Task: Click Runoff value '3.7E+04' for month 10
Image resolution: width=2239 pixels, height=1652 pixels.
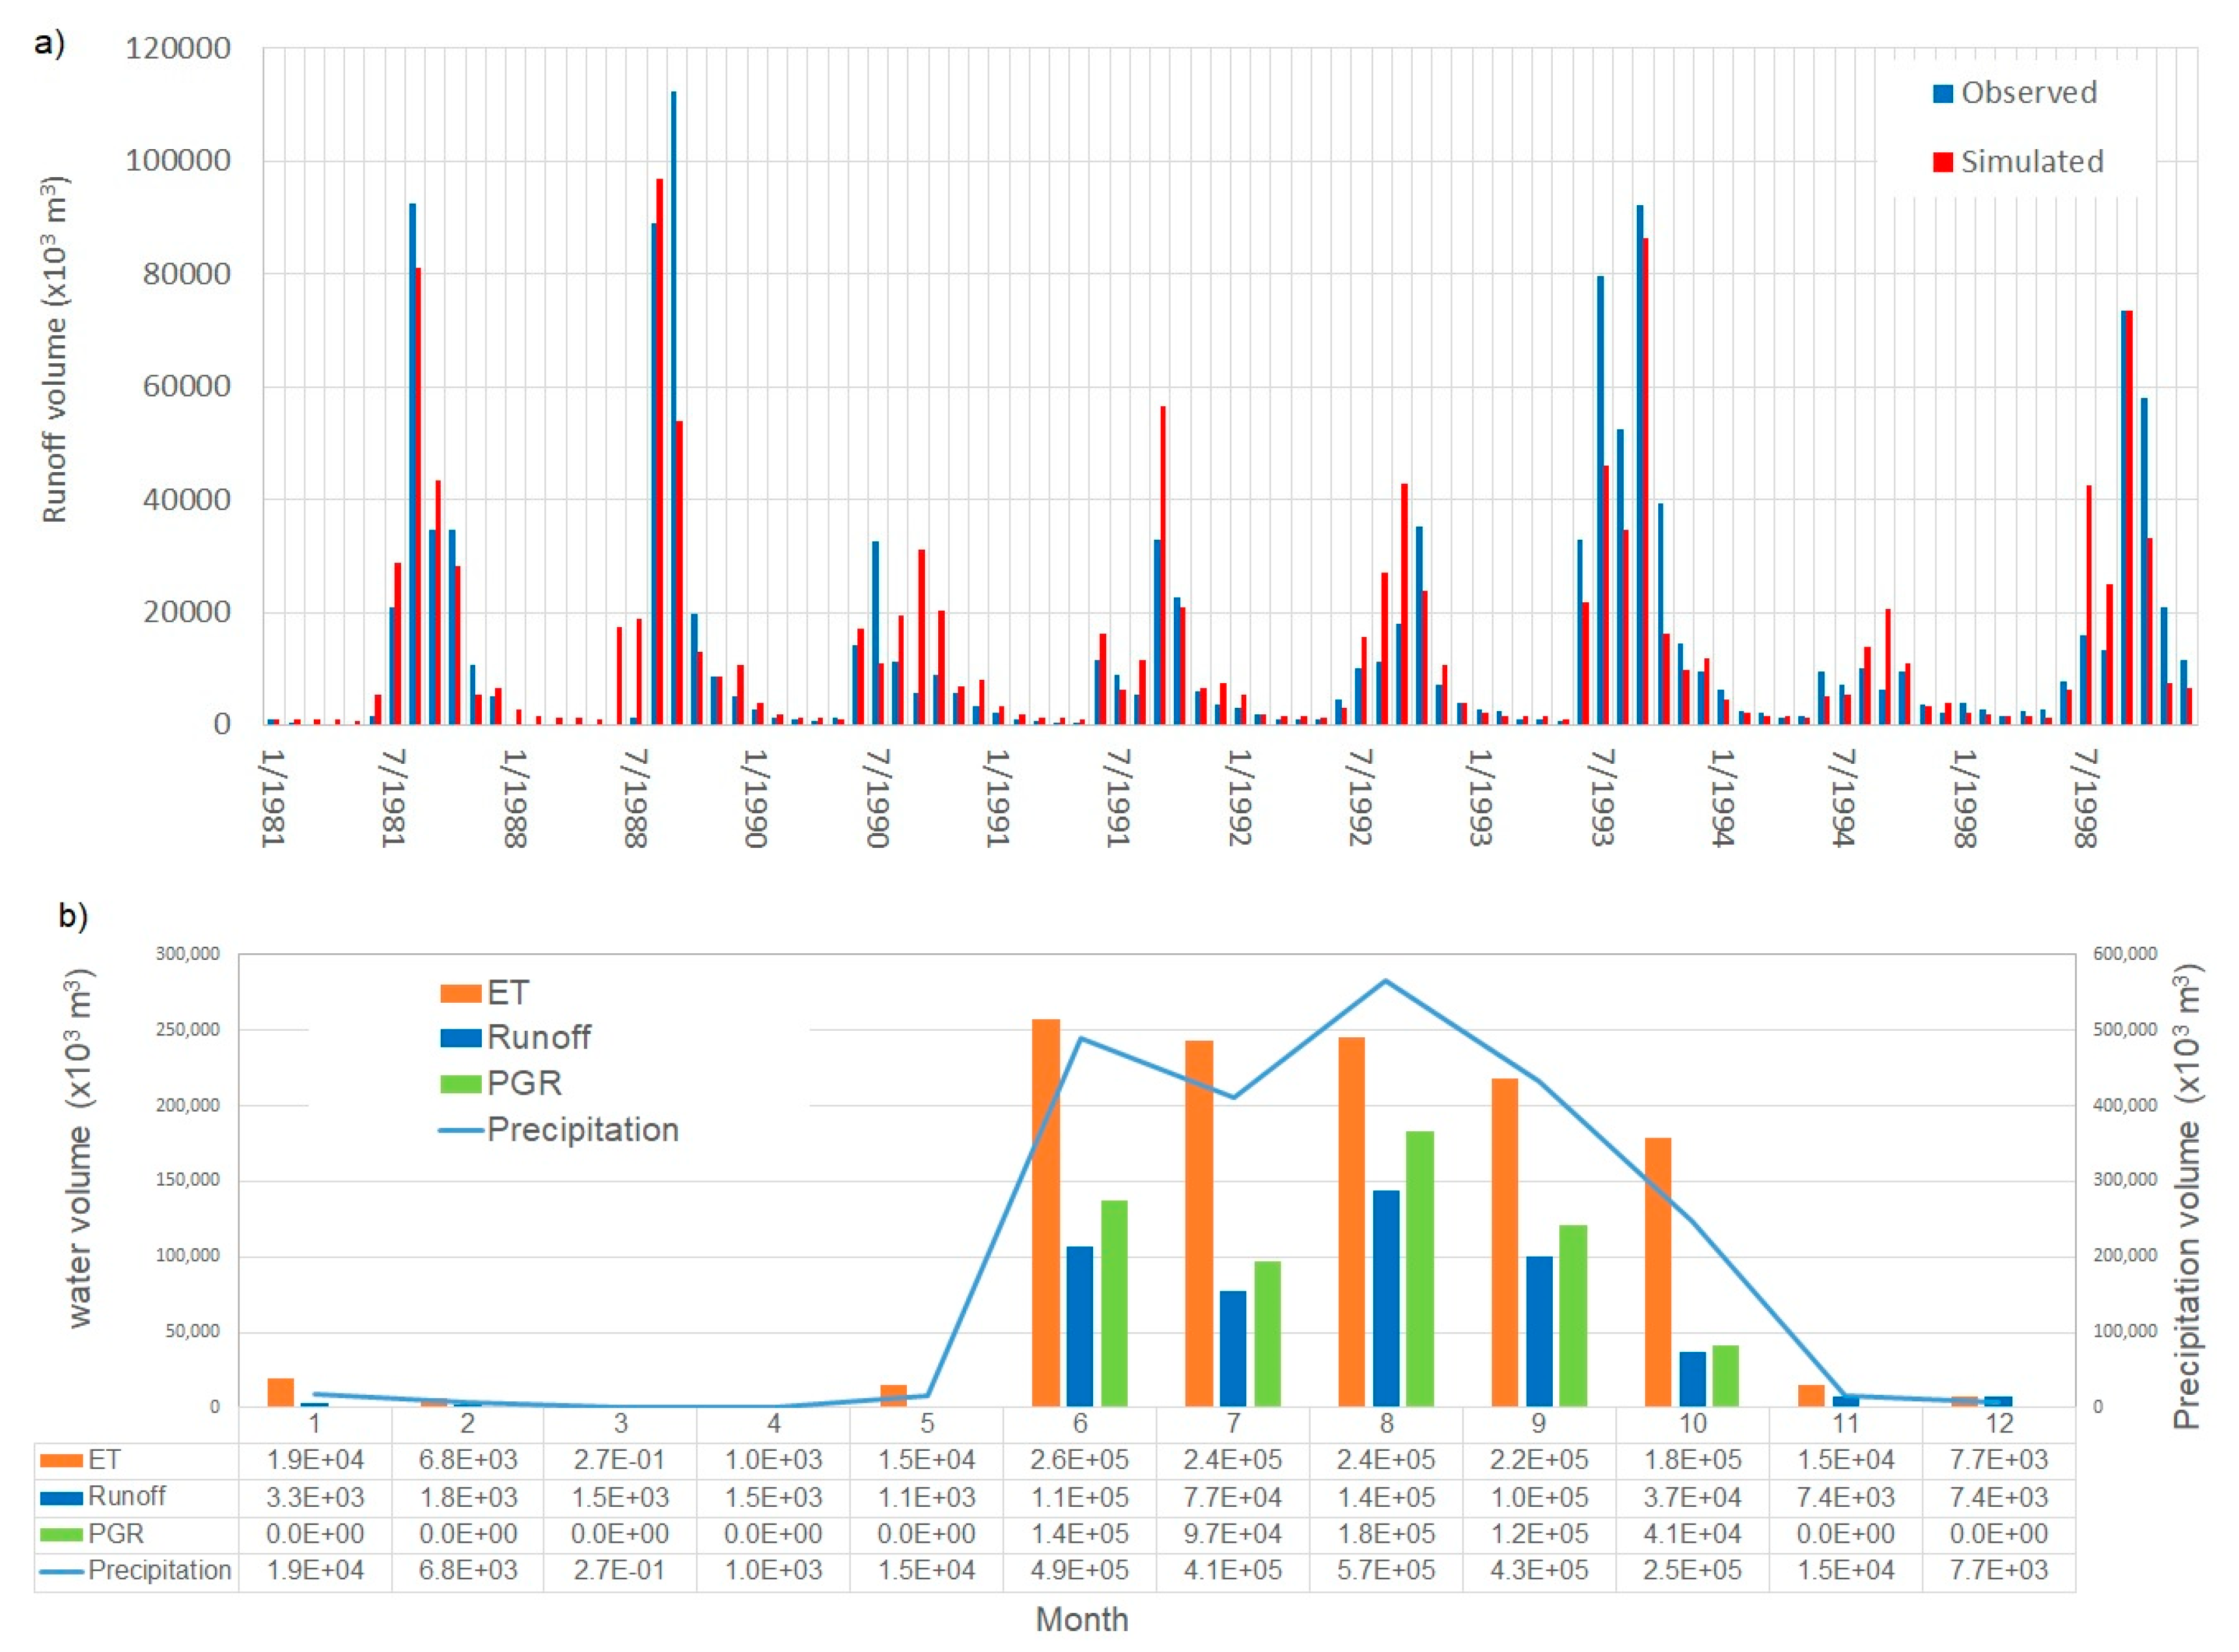Action: pyautogui.click(x=1692, y=1497)
